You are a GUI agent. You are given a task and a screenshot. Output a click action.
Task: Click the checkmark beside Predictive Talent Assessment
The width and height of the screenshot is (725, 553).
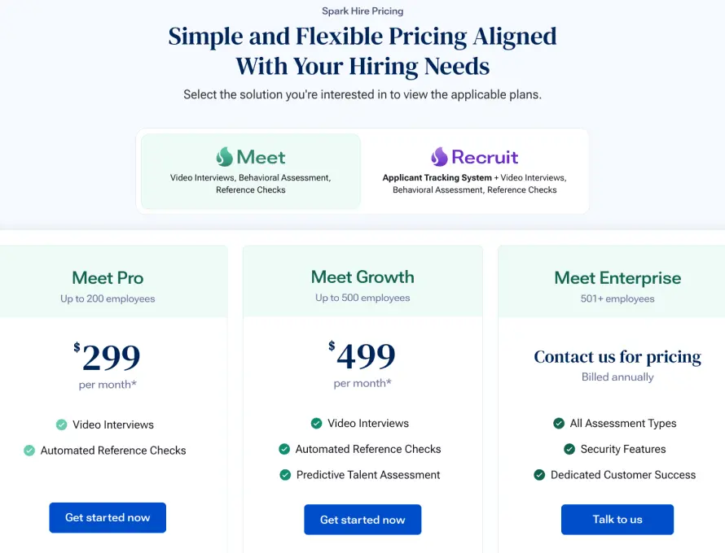284,474
